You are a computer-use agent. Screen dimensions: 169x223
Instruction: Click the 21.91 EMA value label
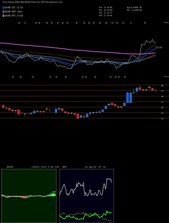[x=159, y=48]
